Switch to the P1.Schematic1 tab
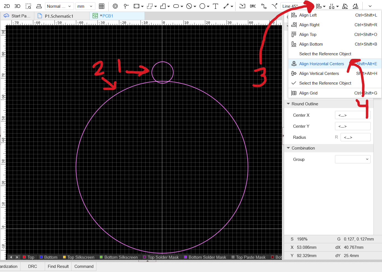The image size is (382, 272). tap(59, 16)
